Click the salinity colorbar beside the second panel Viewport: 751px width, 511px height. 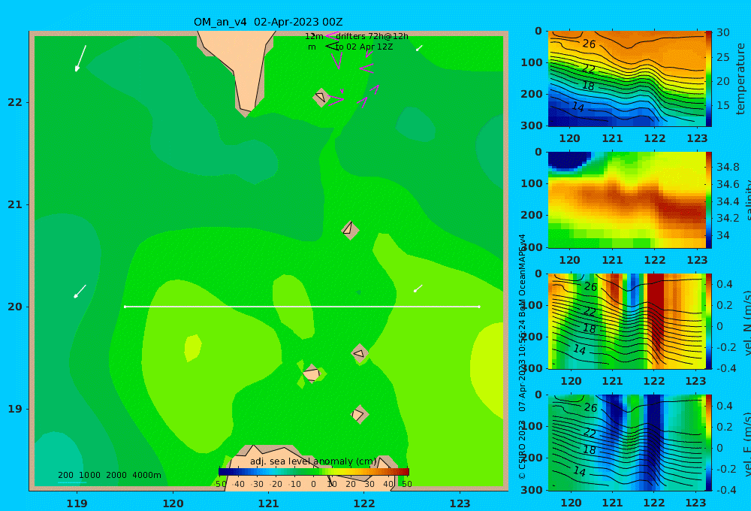(x=708, y=200)
